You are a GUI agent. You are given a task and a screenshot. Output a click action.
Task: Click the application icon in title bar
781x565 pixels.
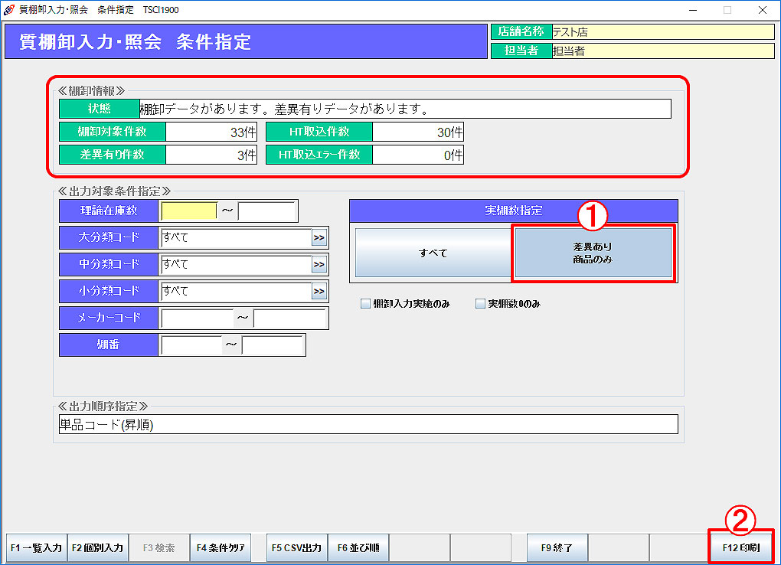[9, 10]
